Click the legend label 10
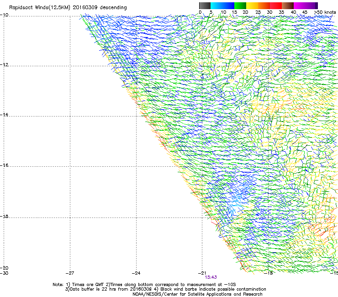 [x=223, y=12]
